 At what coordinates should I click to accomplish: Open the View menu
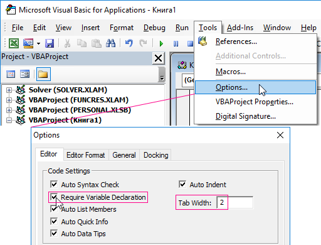[x=63, y=28]
